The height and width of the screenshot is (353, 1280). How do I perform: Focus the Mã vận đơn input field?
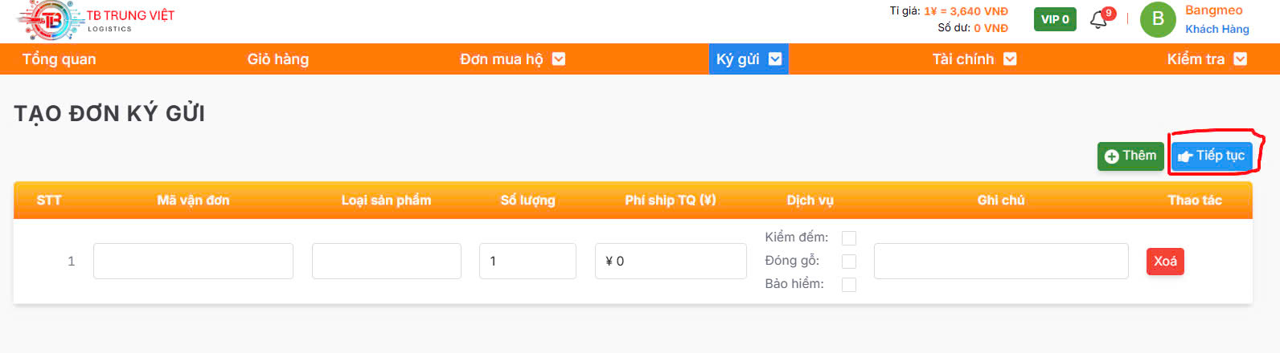coord(193,262)
